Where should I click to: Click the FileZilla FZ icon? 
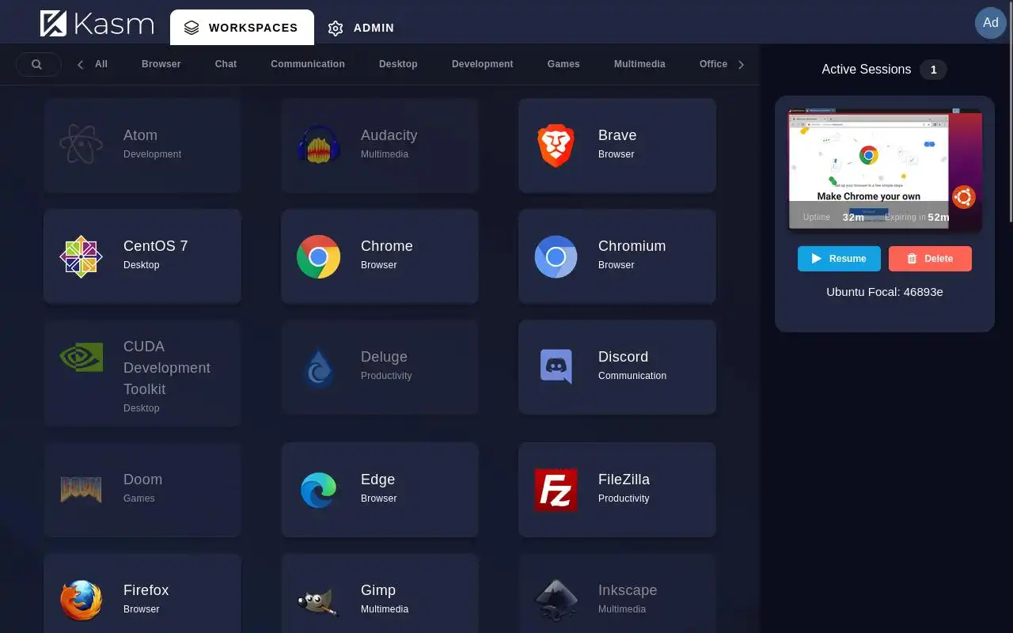tap(556, 490)
